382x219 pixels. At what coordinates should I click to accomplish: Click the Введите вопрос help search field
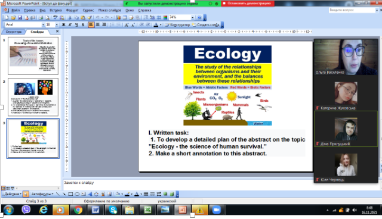[x=352, y=10]
